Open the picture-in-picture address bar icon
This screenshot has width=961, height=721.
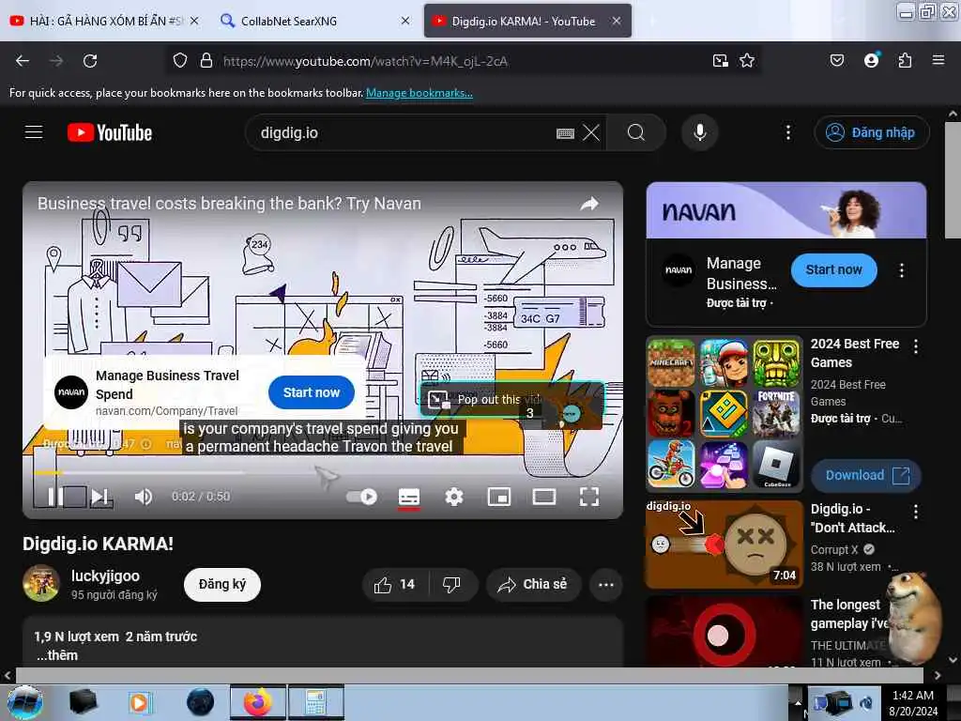click(720, 61)
